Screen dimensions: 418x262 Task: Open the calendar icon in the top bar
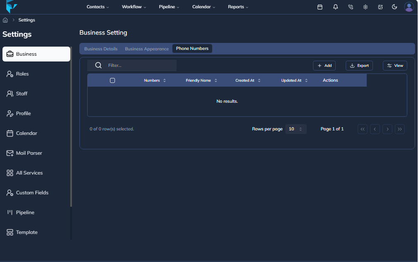click(320, 7)
